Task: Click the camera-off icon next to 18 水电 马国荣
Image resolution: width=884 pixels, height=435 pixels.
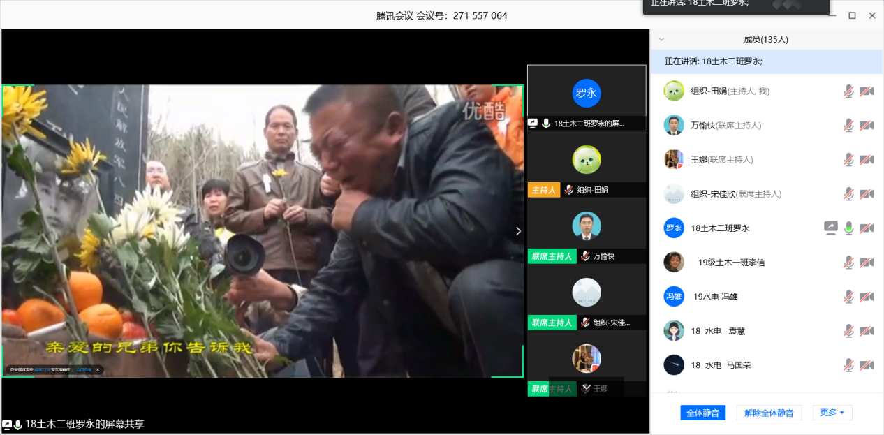Action: [867, 365]
